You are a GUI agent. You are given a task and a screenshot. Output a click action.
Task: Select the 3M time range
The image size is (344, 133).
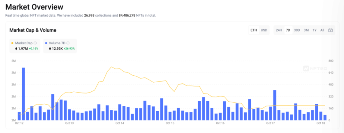[x=306, y=30]
